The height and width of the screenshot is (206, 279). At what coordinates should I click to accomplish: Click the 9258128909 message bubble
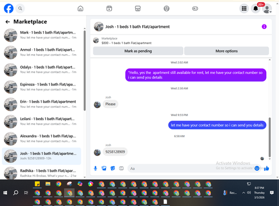click(115, 152)
